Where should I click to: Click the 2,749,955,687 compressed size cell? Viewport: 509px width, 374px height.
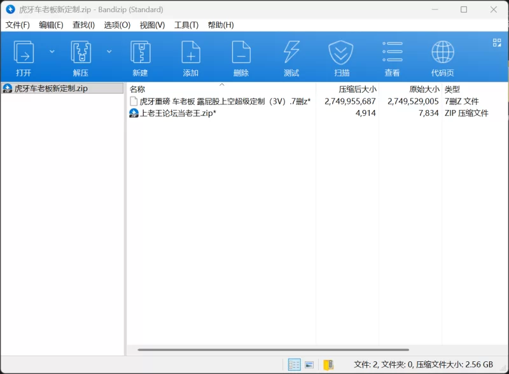pyautogui.click(x=350, y=101)
